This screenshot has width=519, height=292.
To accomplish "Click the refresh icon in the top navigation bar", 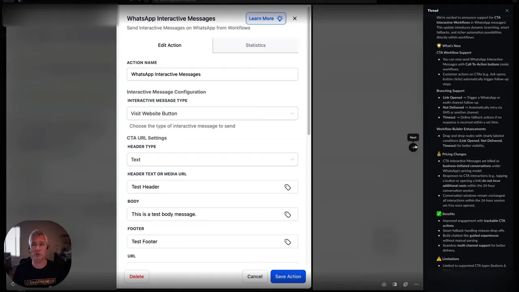I will 146,1.
